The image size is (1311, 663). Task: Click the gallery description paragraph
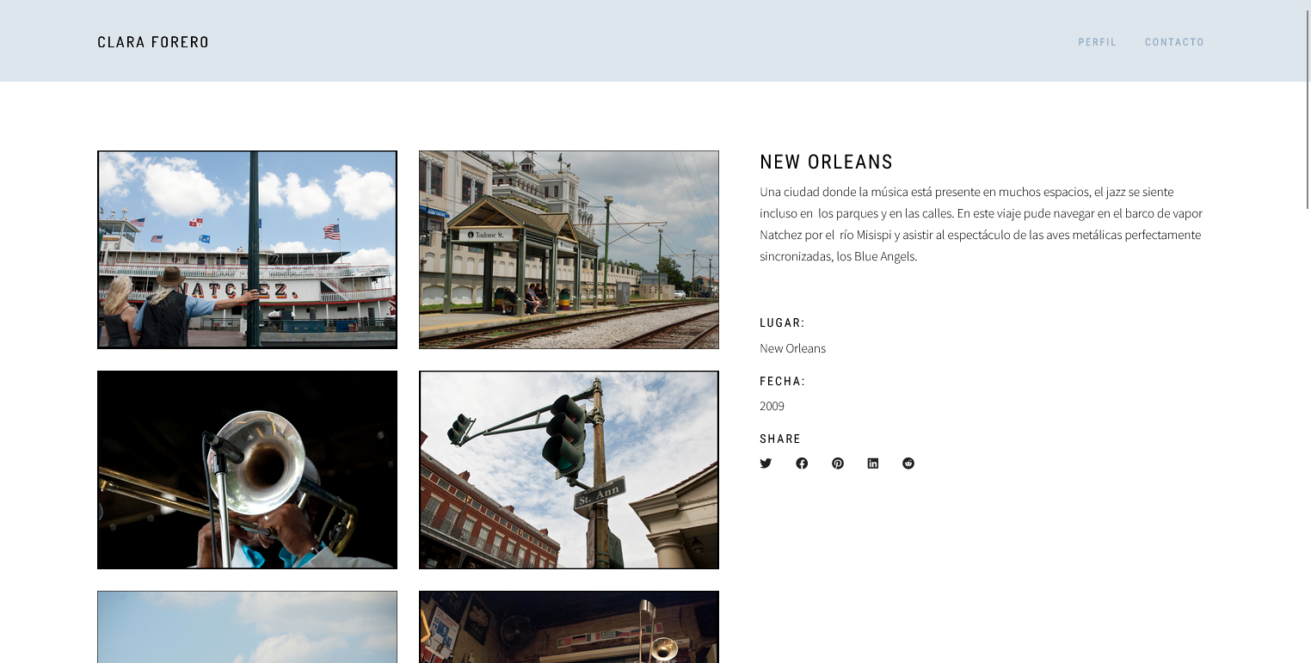point(981,224)
